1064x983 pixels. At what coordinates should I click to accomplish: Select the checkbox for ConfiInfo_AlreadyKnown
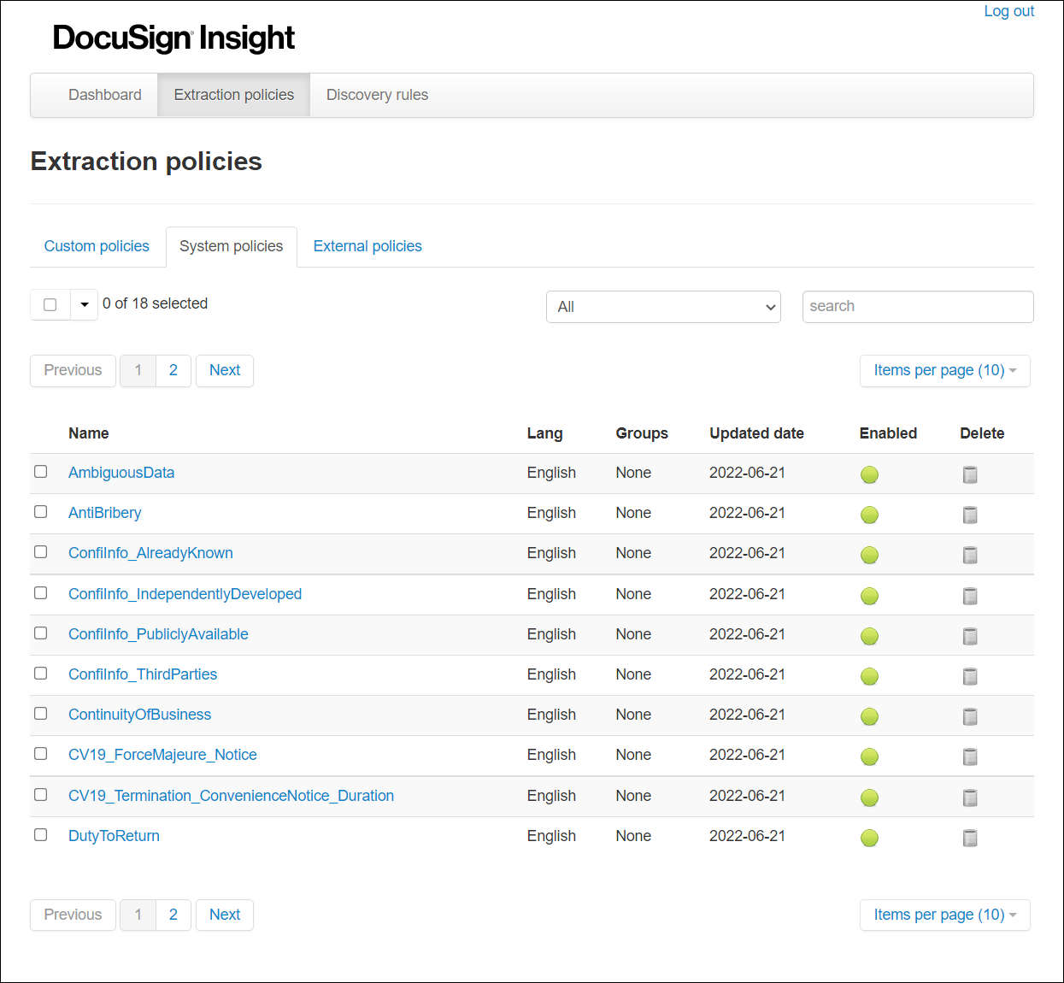click(40, 551)
